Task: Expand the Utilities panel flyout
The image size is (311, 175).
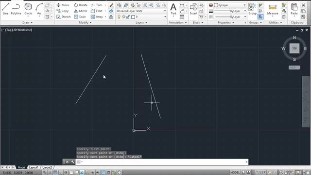Action: point(276,23)
